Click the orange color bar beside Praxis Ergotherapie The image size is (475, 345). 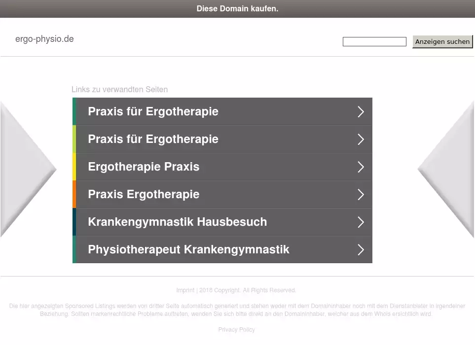(x=74, y=194)
